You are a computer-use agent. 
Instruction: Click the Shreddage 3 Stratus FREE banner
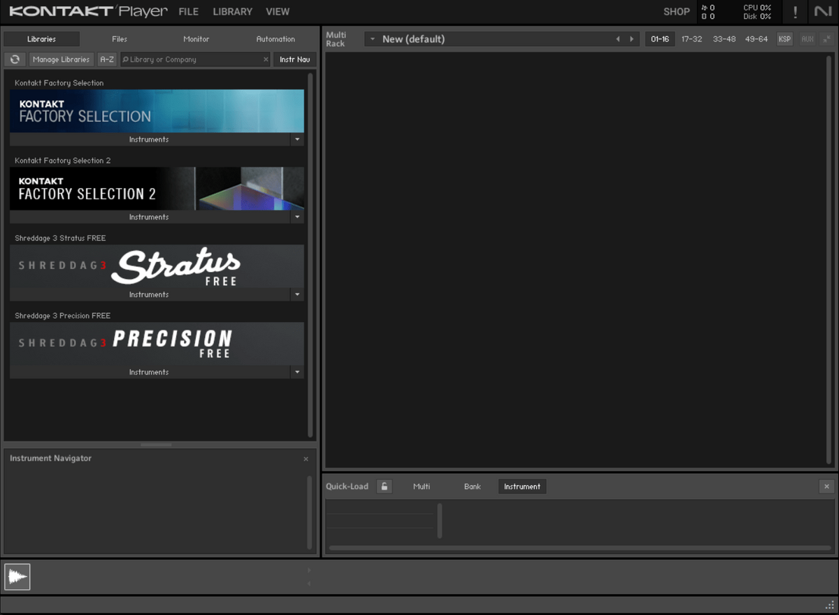(157, 266)
